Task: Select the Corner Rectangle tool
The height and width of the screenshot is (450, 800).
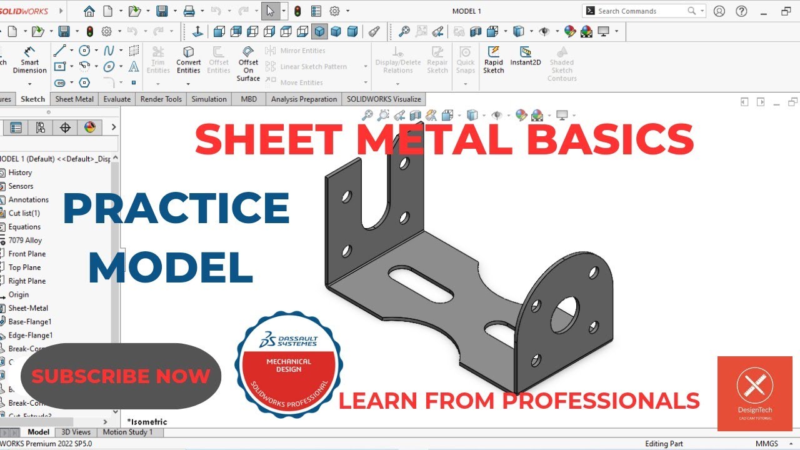Action: [60, 66]
